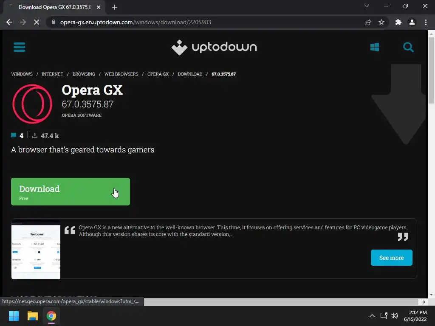Click the Opera GX title heading
This screenshot has height=326, width=435.
92,90
